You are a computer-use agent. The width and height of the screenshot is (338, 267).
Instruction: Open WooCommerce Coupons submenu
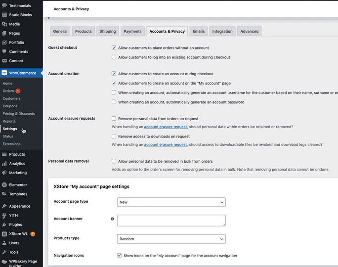click(x=10, y=106)
